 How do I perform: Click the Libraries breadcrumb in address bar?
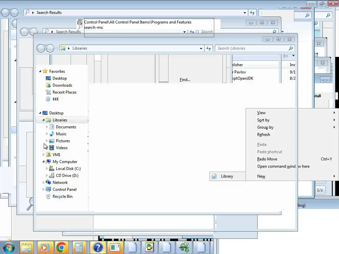(79, 48)
